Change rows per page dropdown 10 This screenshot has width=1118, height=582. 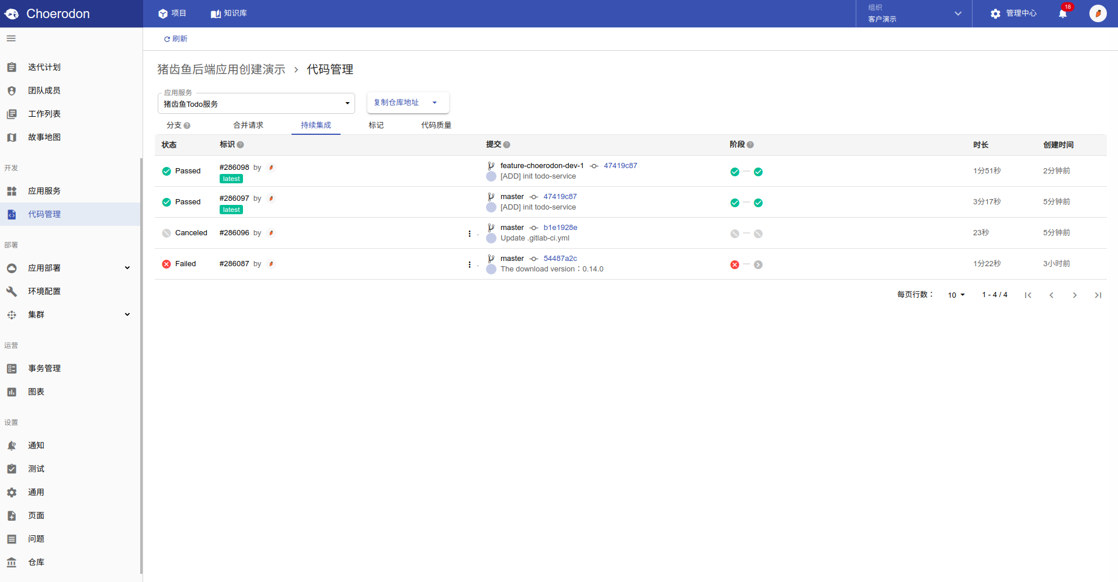click(x=956, y=295)
